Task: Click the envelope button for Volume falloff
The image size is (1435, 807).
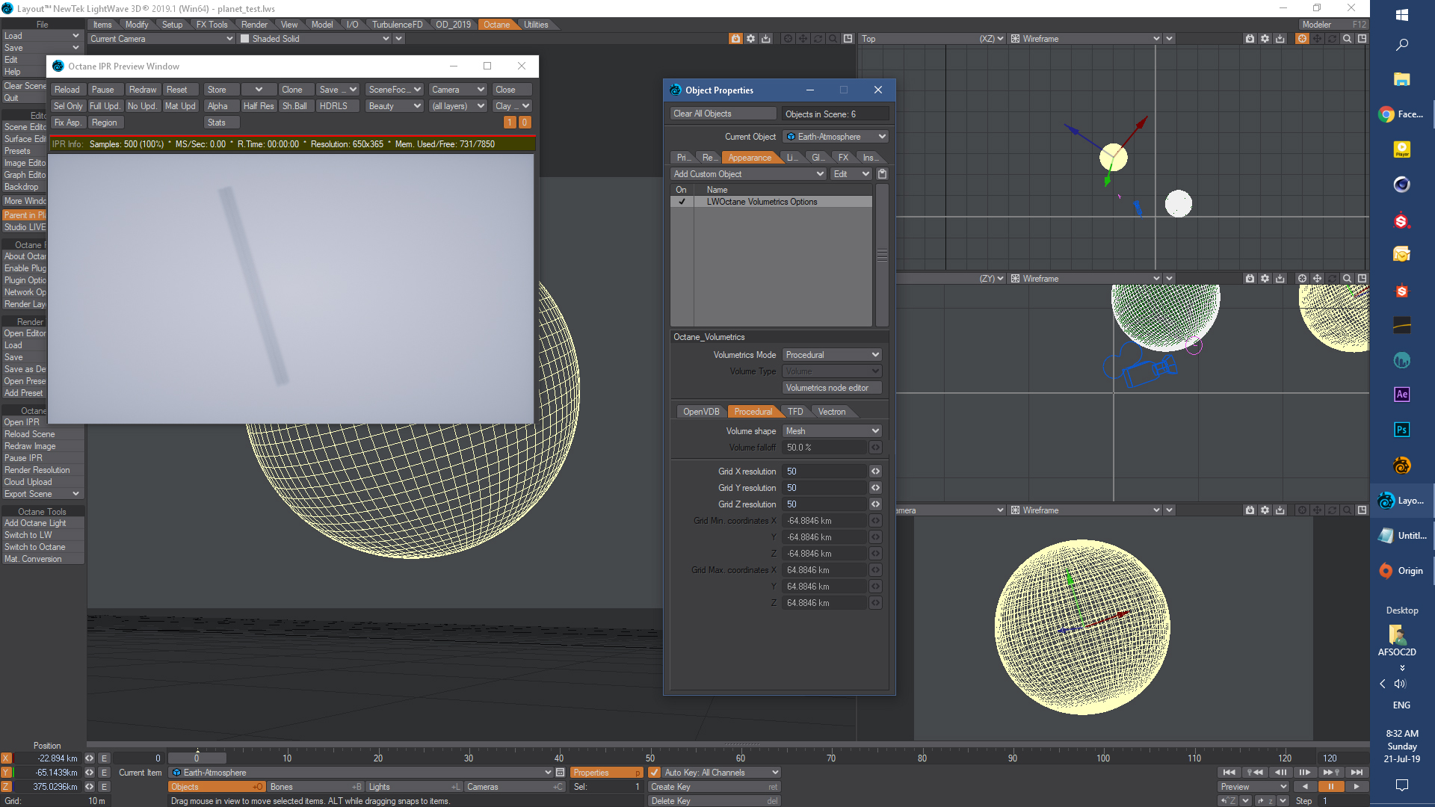Action: pos(875,447)
